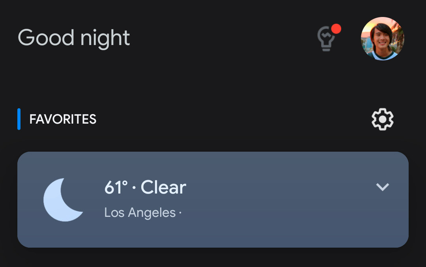Open the account menu from the profile photo
Viewport: 426px width, 267px height.
pos(383,39)
